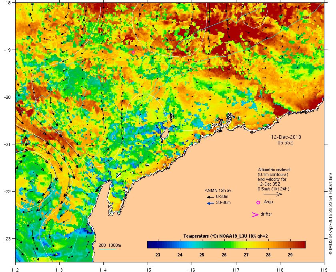Click the 0.5m/s velocity scale arrow
Viewport: 336px width, 272px height.
273,194
